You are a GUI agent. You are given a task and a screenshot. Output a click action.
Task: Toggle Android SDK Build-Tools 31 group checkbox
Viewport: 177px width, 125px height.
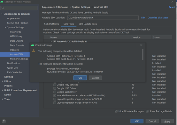(x=55, y=41)
